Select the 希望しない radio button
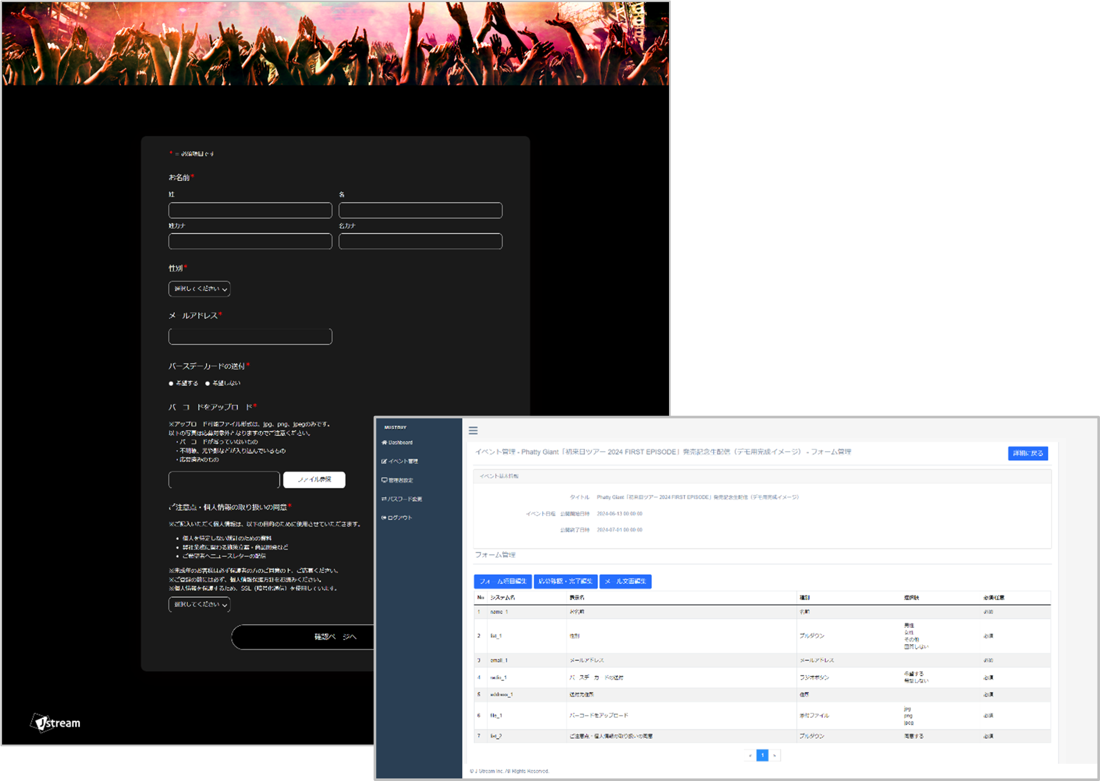Viewport: 1100px width, 781px height. 208,383
